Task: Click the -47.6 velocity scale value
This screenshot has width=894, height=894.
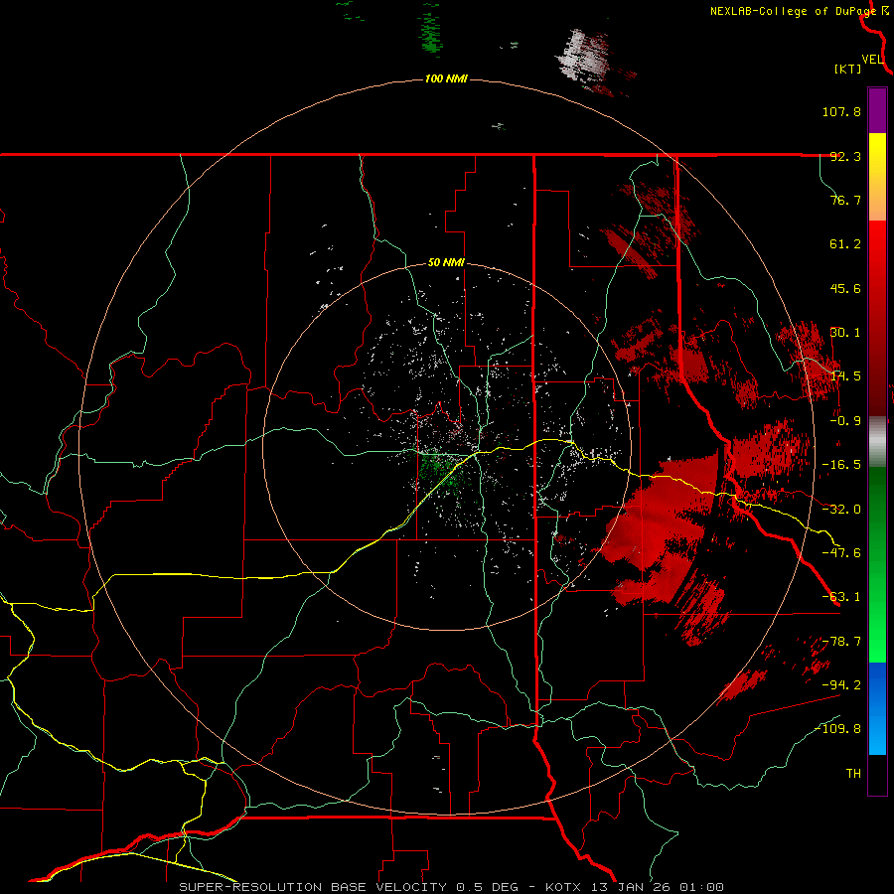Action: pyautogui.click(x=841, y=553)
